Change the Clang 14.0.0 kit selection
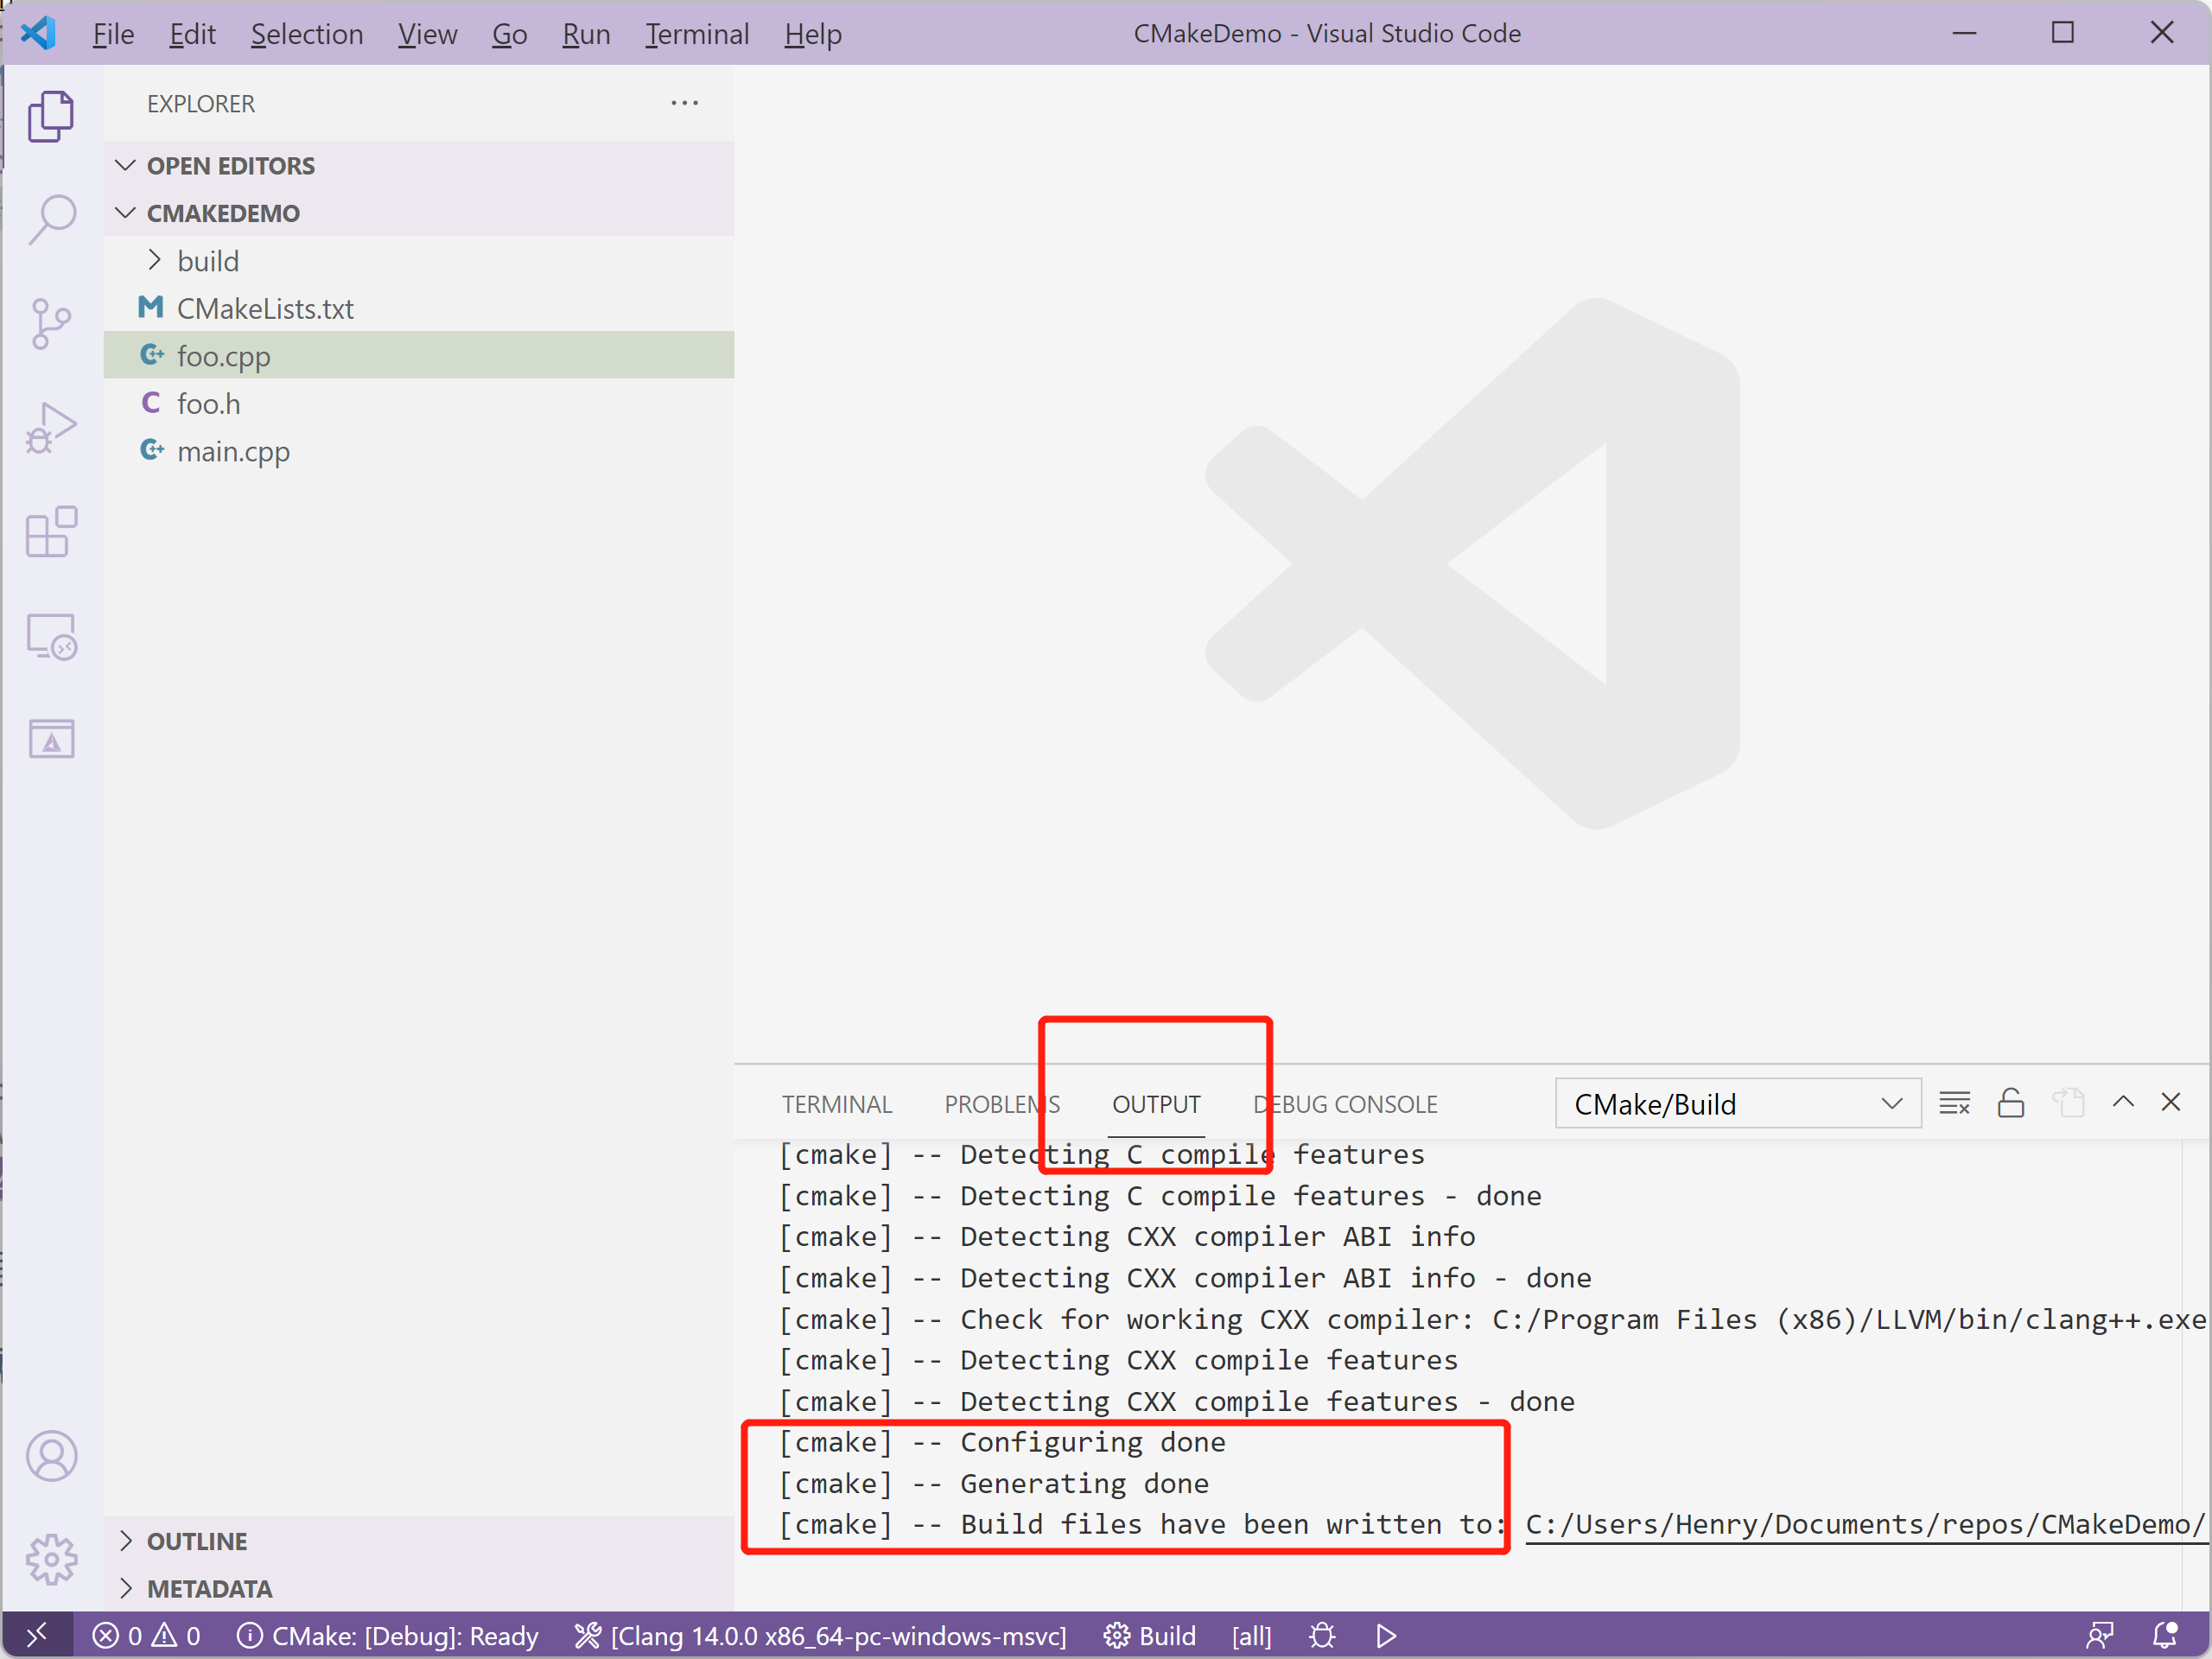 tap(821, 1636)
